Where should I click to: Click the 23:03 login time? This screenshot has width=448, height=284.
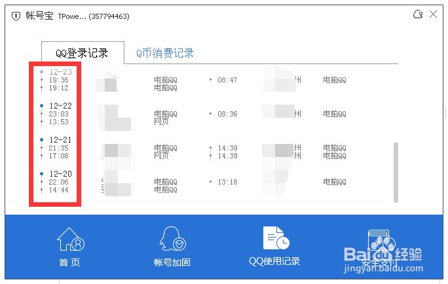(58, 114)
